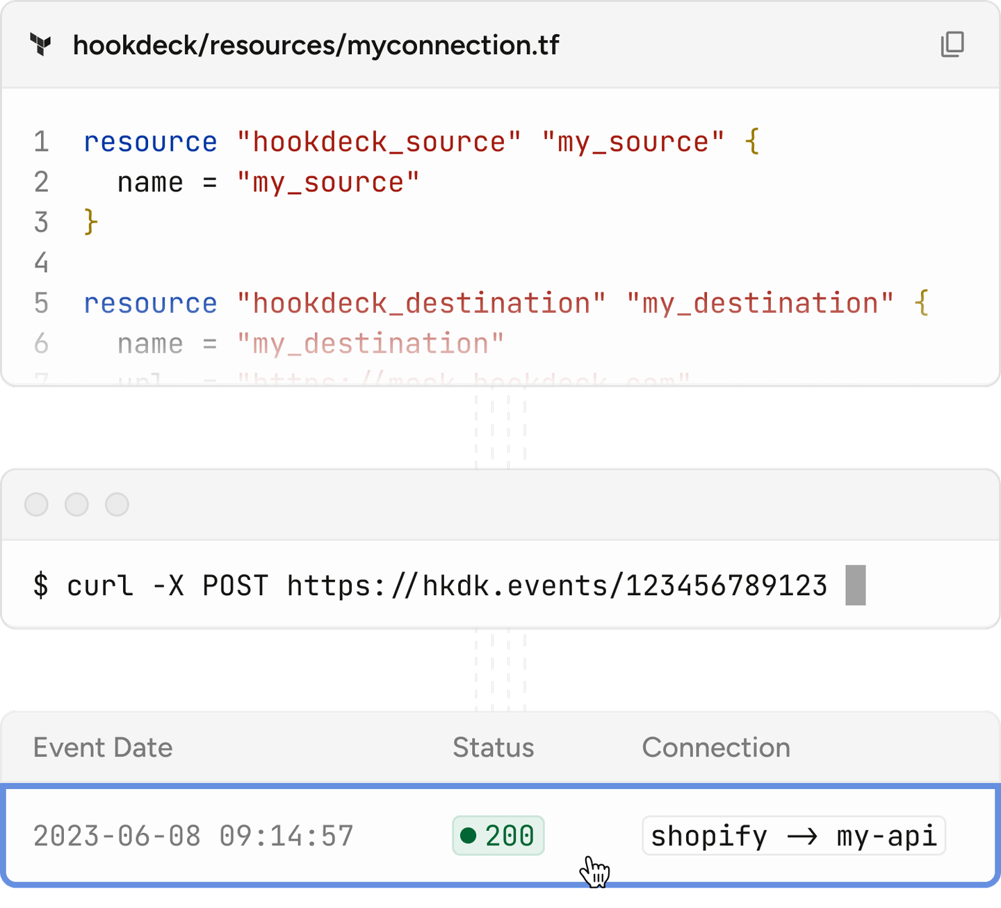Sort by Event Date column header
This screenshot has width=1001, height=908.
[x=103, y=747]
